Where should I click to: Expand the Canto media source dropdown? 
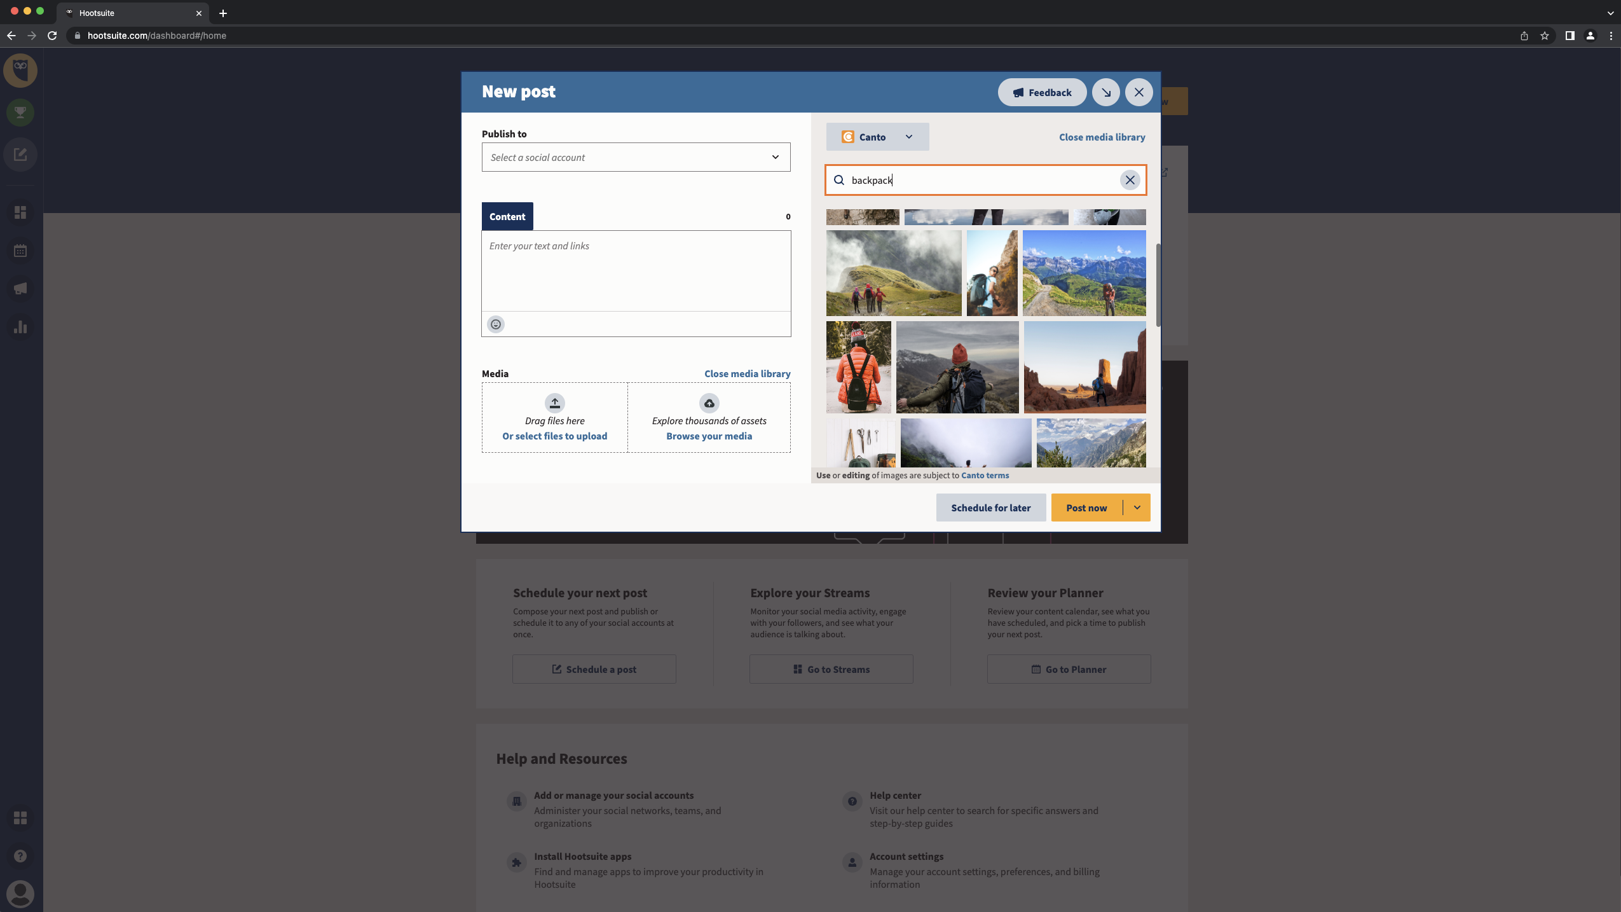point(908,137)
